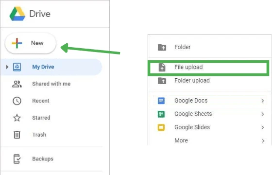
Task: Click the Starred star icon
Action: [x=17, y=118]
